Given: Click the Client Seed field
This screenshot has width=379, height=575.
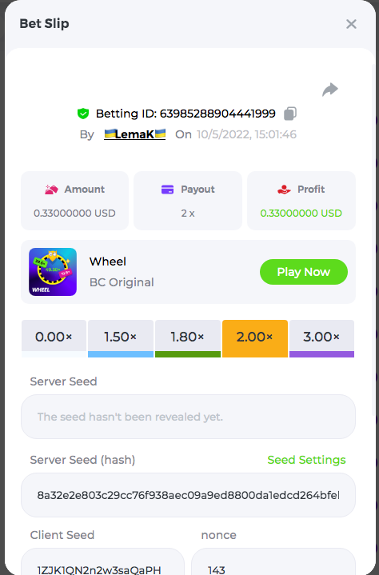Looking at the screenshot, I should (102, 561).
